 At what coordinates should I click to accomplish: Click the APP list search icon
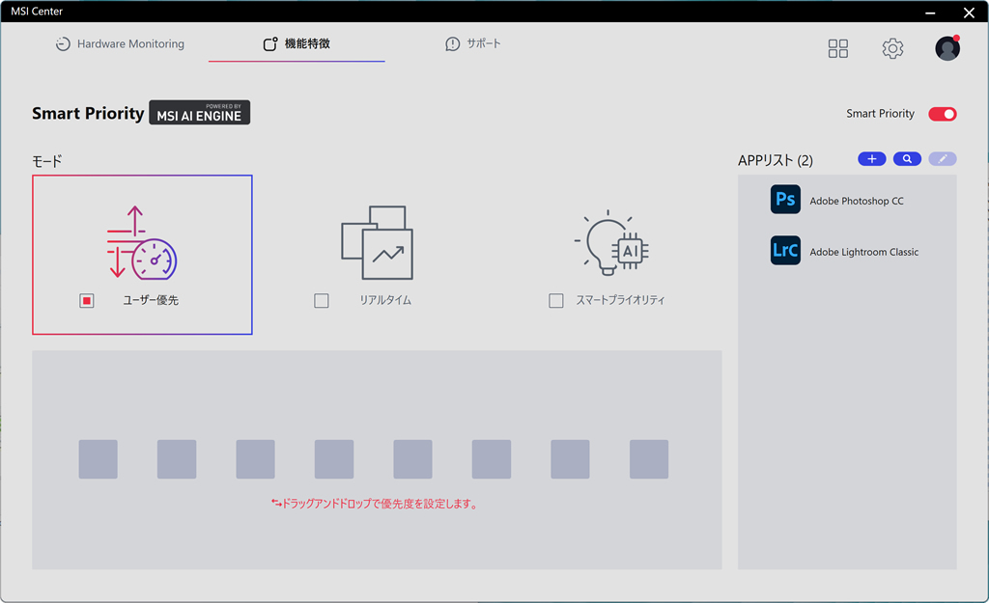[907, 159]
